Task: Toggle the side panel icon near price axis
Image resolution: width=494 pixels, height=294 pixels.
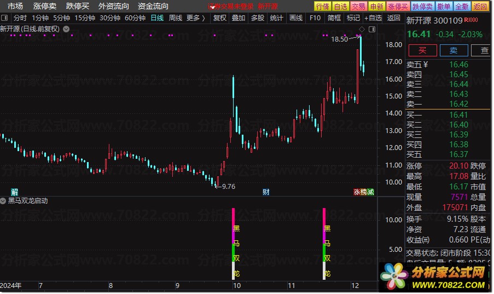Action: (x=372, y=30)
